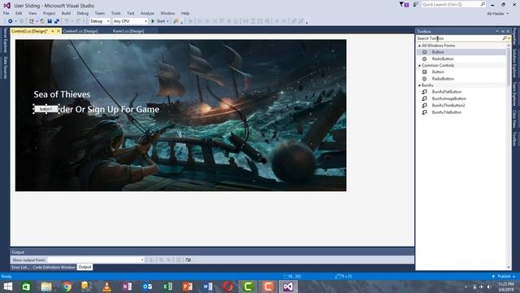Open the Toolbox window position dropdown arrow
The width and height of the screenshot is (520, 293).
click(497, 31)
